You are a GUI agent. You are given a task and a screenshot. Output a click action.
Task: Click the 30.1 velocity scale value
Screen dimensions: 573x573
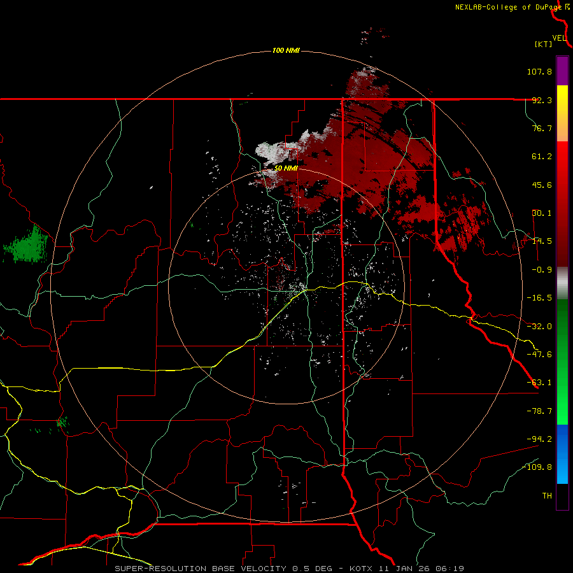coord(542,213)
